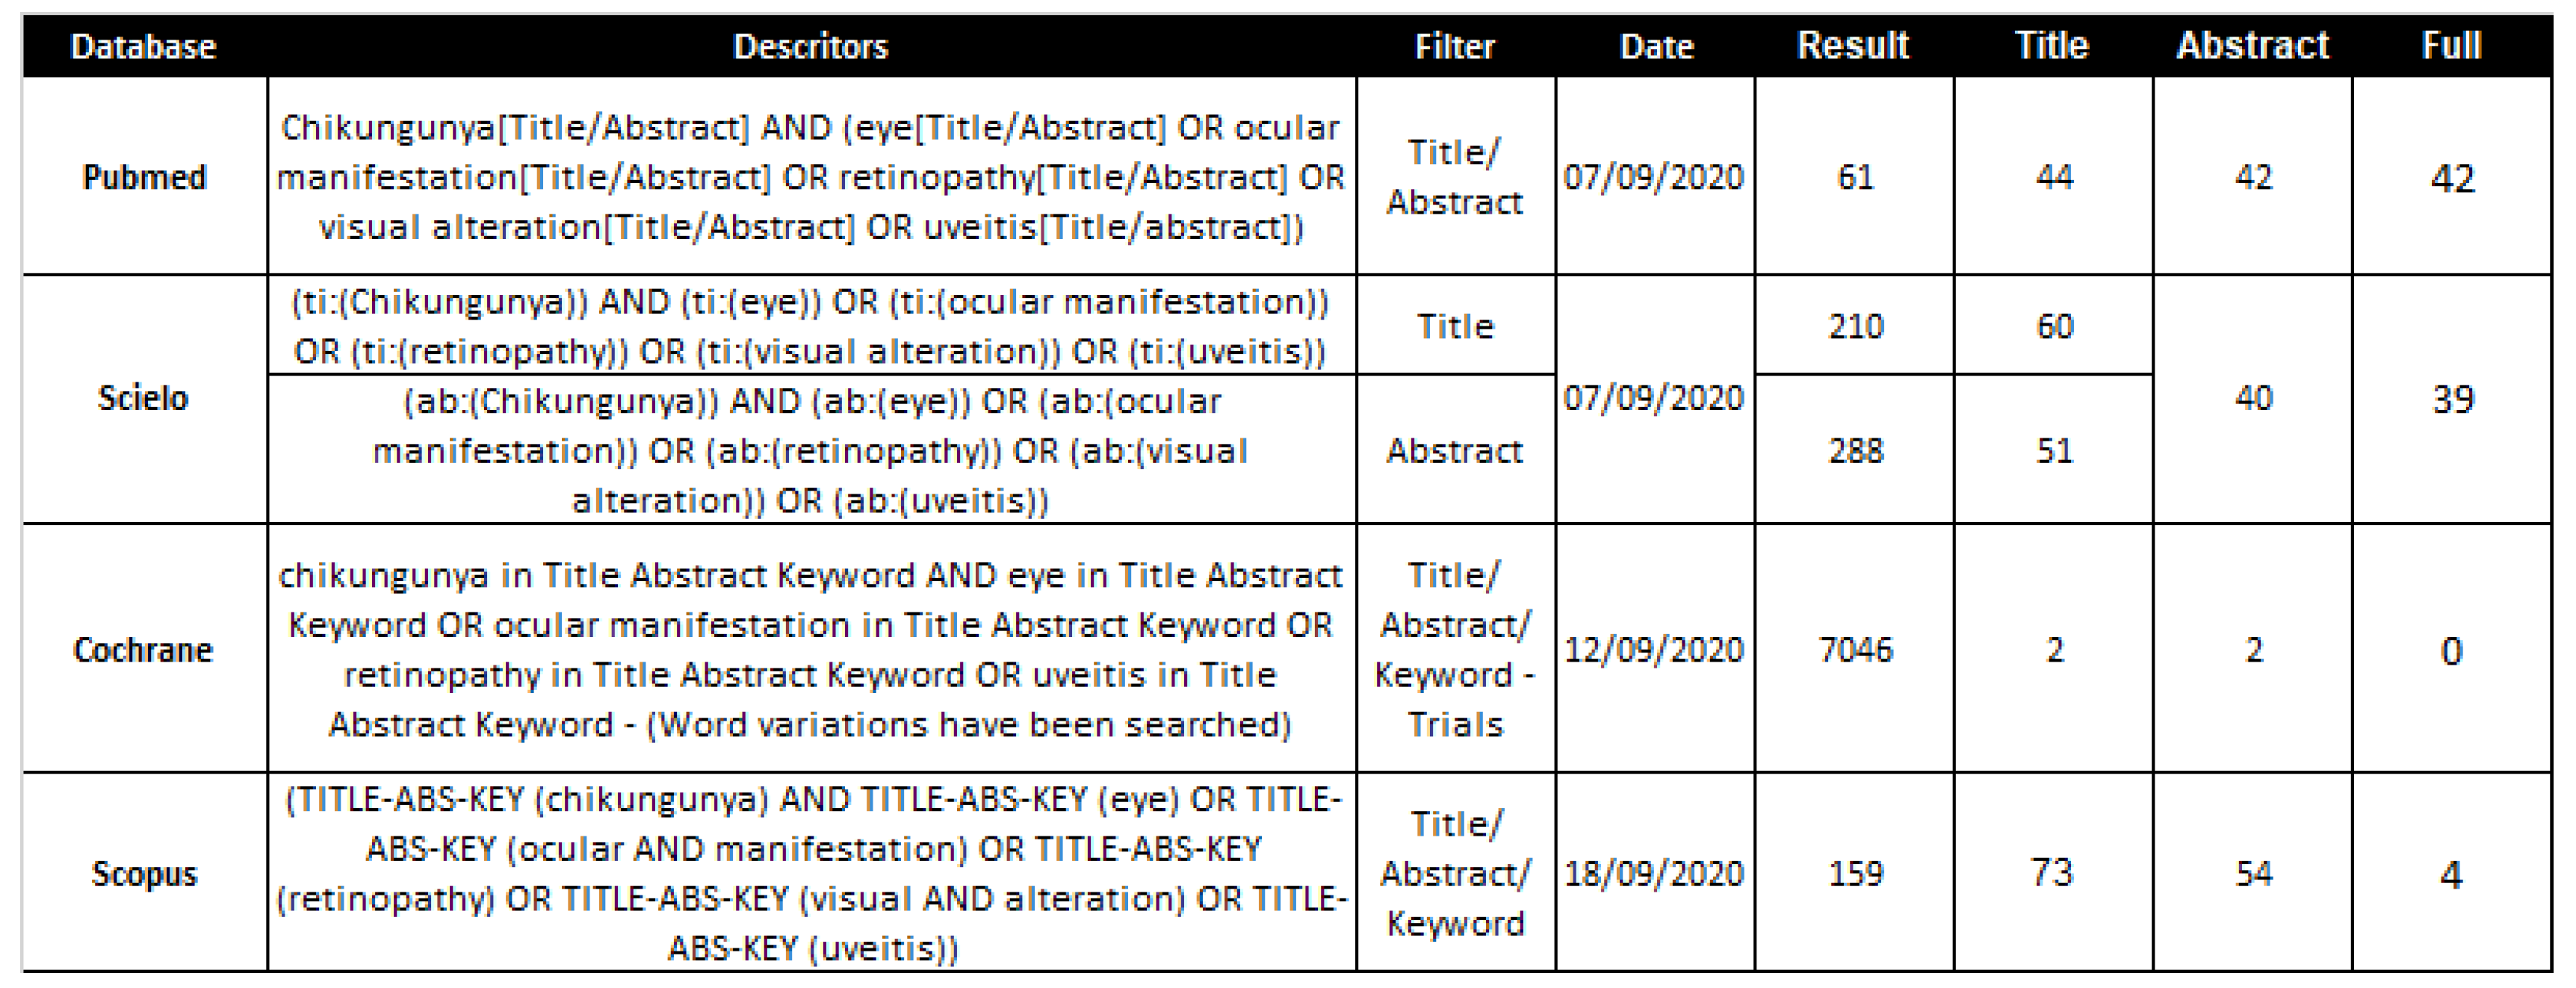
Task: Click the Scopus title count 73
Action: click(x=2052, y=873)
